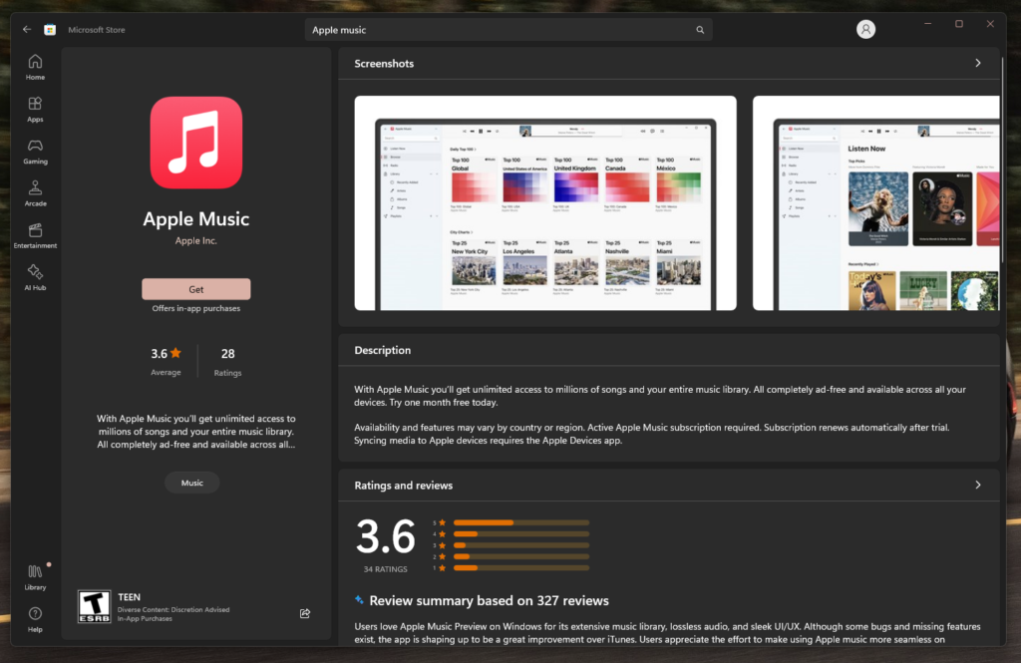Open the Entertainment section
Image resolution: width=1021 pixels, height=663 pixels.
35,235
